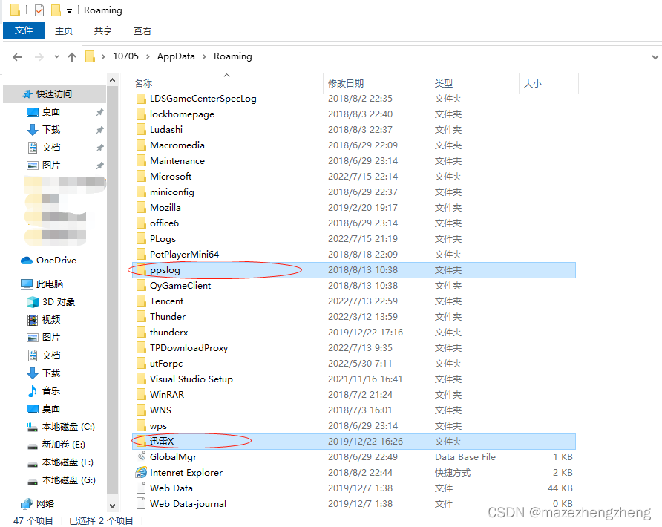
Task: Select the Visual Studio Setup folder name
Action: click(x=191, y=379)
